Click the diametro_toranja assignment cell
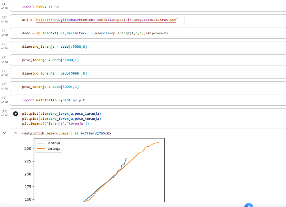Screen dimensions: 286x207 click(x=148, y=73)
